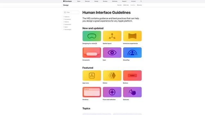Expand the Technologies section chevron

(x=64, y=30)
